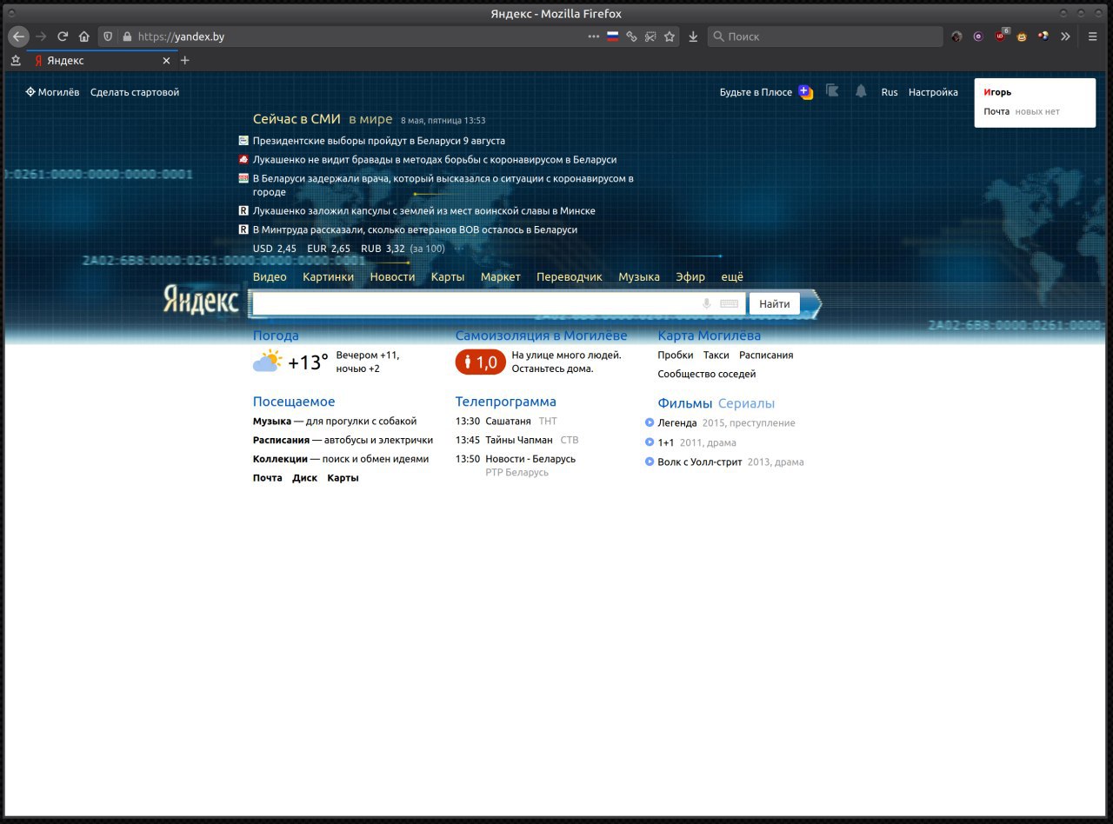The width and height of the screenshot is (1113, 824).
Task: Switch news to the 'в мире' tab
Action: click(x=370, y=119)
